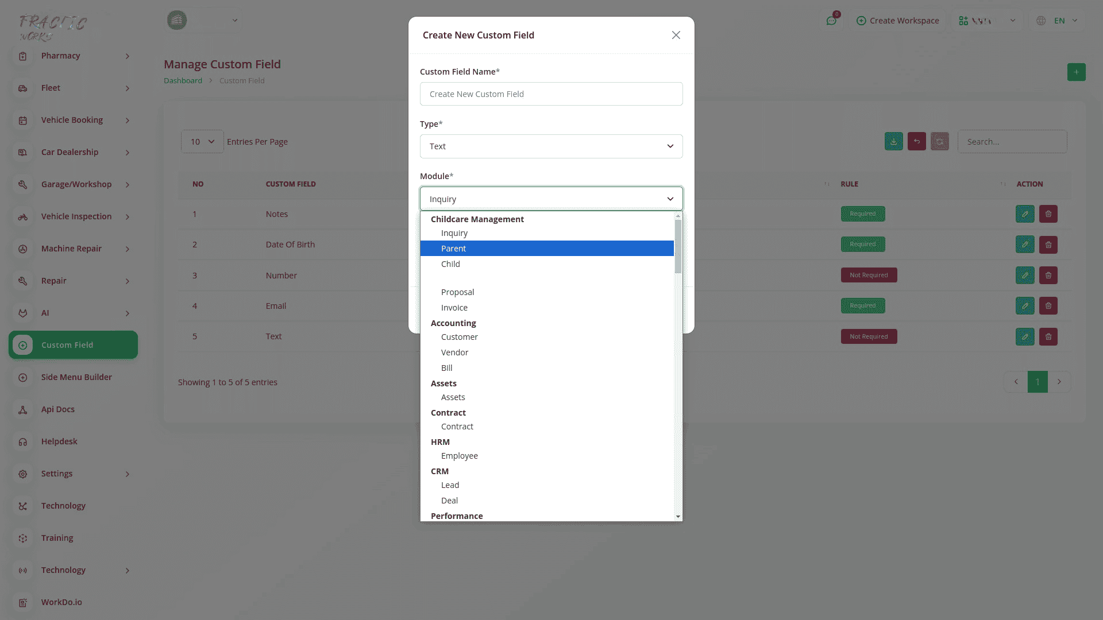The image size is (1103, 620).
Task: Pick Vendor under Accounting group
Action: 454,352
